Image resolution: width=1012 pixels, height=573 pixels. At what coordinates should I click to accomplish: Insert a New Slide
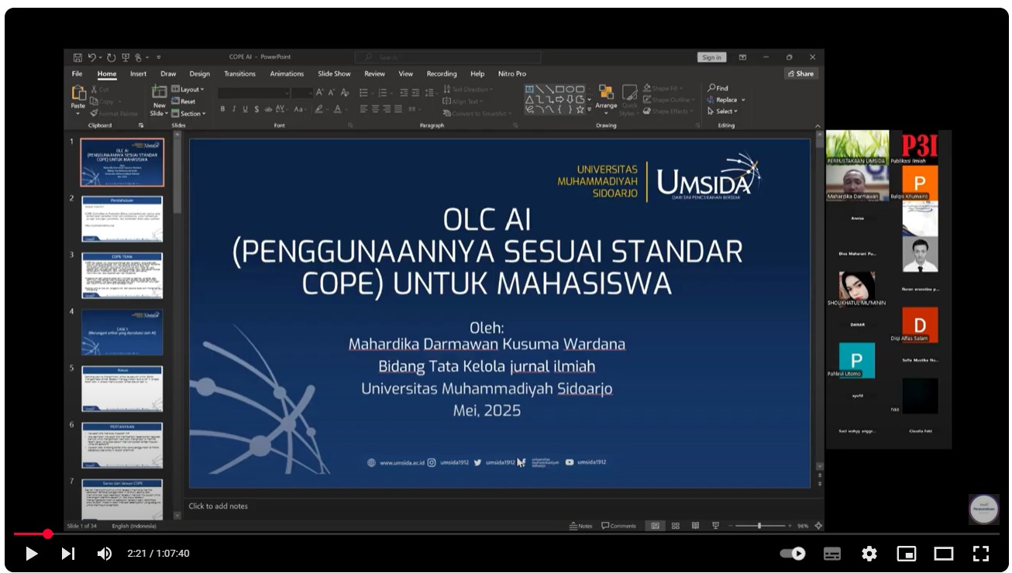pyautogui.click(x=159, y=101)
